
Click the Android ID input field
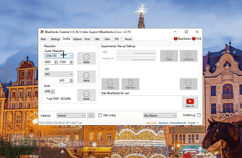tap(136, 58)
